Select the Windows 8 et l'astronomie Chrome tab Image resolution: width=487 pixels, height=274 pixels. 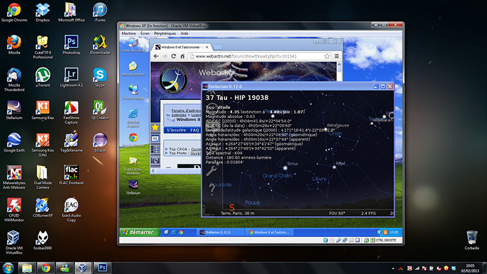(x=181, y=47)
